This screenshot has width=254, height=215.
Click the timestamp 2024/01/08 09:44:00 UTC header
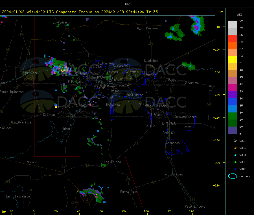[28, 12]
